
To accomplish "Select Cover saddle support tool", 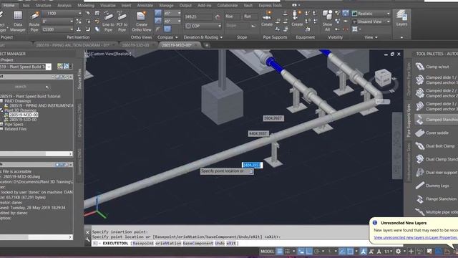I will (437, 133).
